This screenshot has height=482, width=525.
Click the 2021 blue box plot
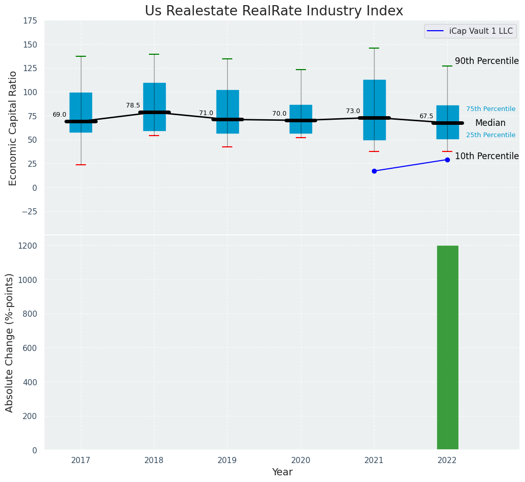374,97
